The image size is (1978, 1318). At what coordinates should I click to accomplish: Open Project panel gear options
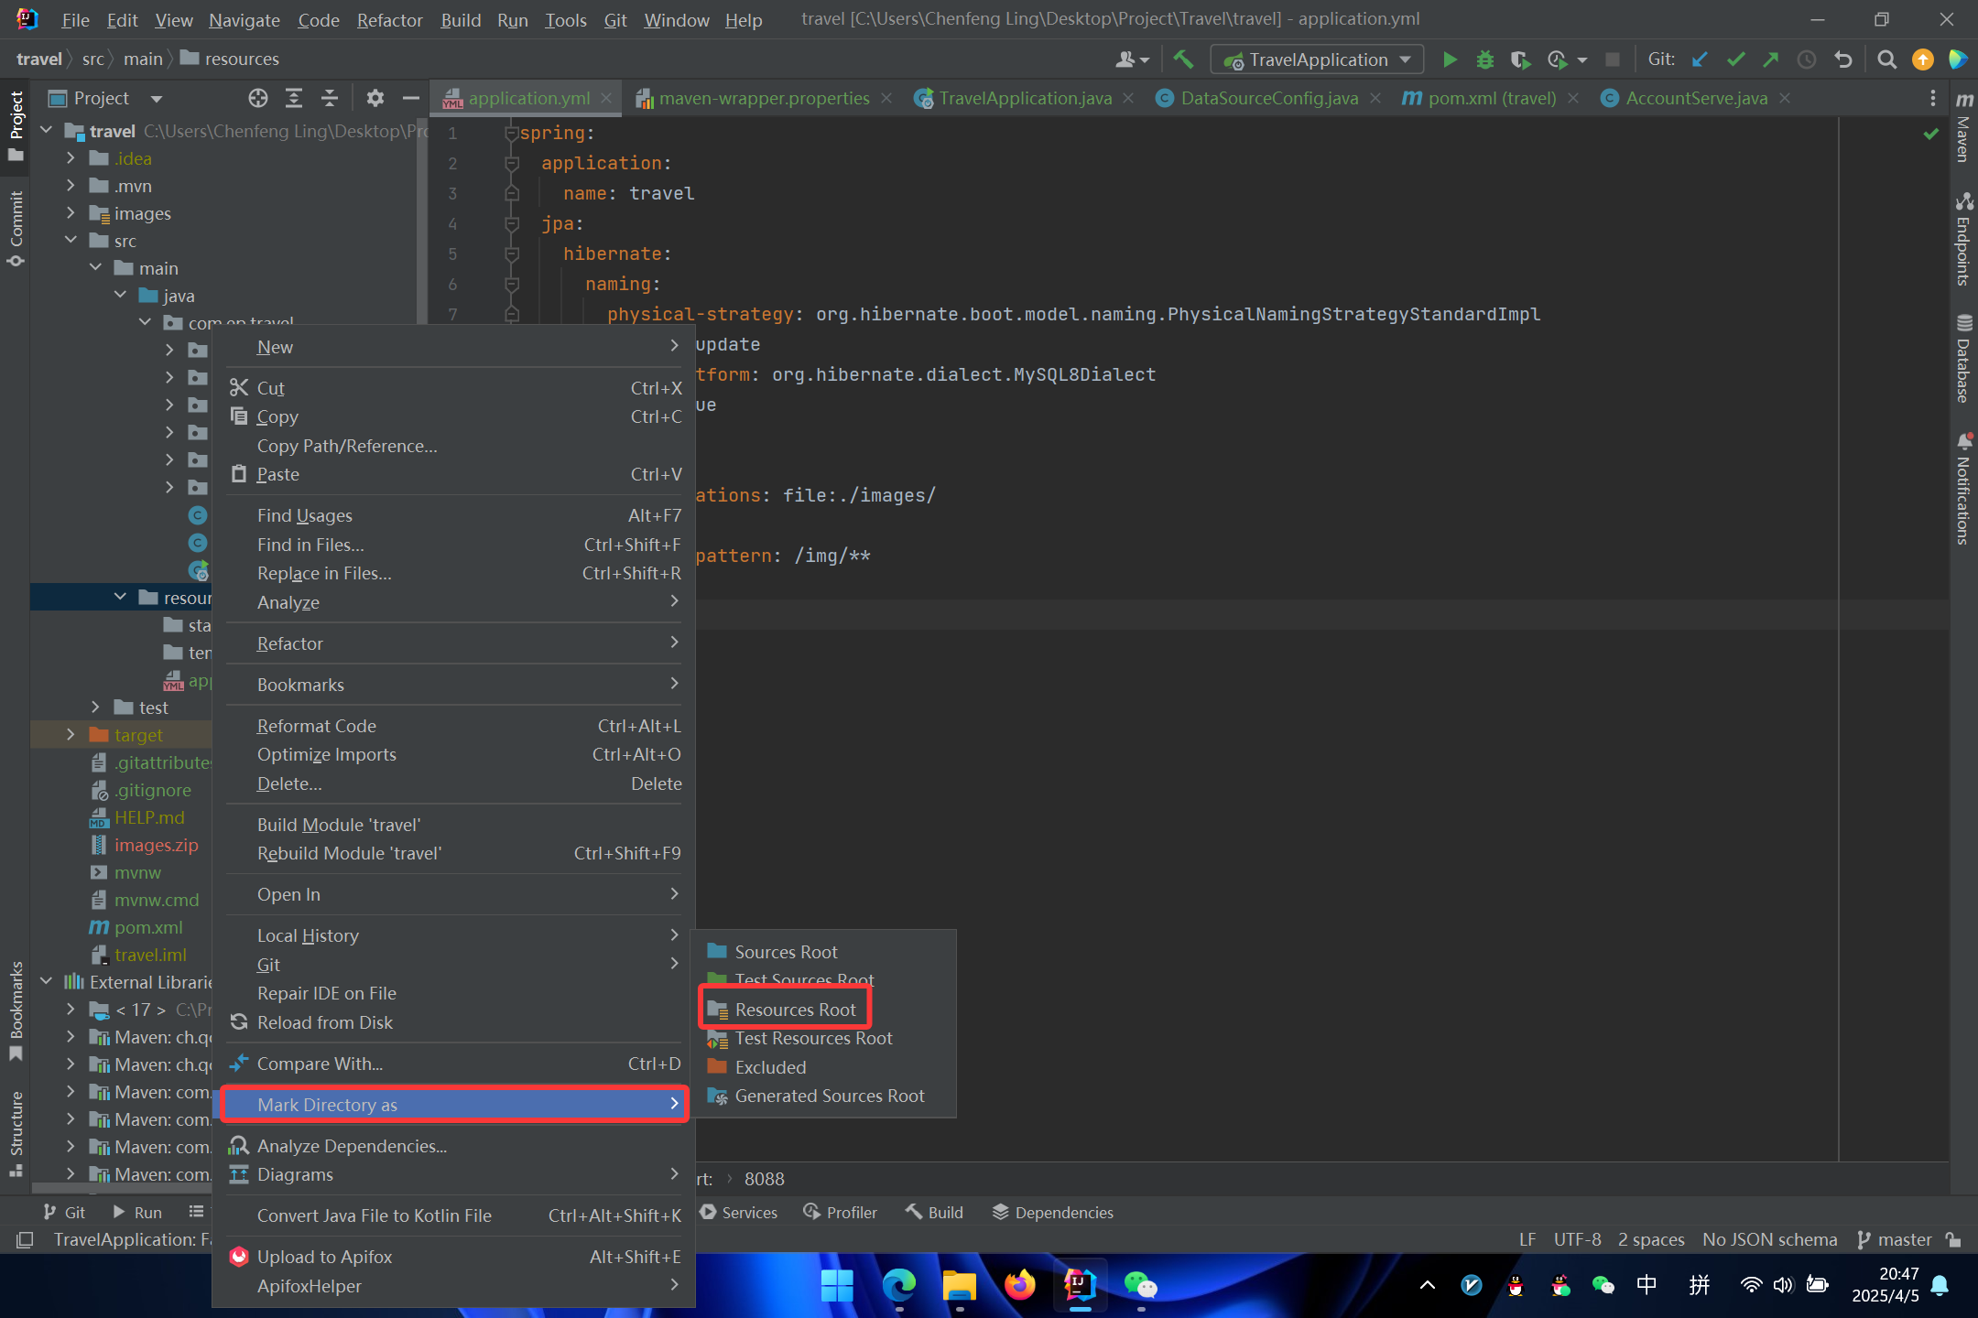click(x=375, y=98)
